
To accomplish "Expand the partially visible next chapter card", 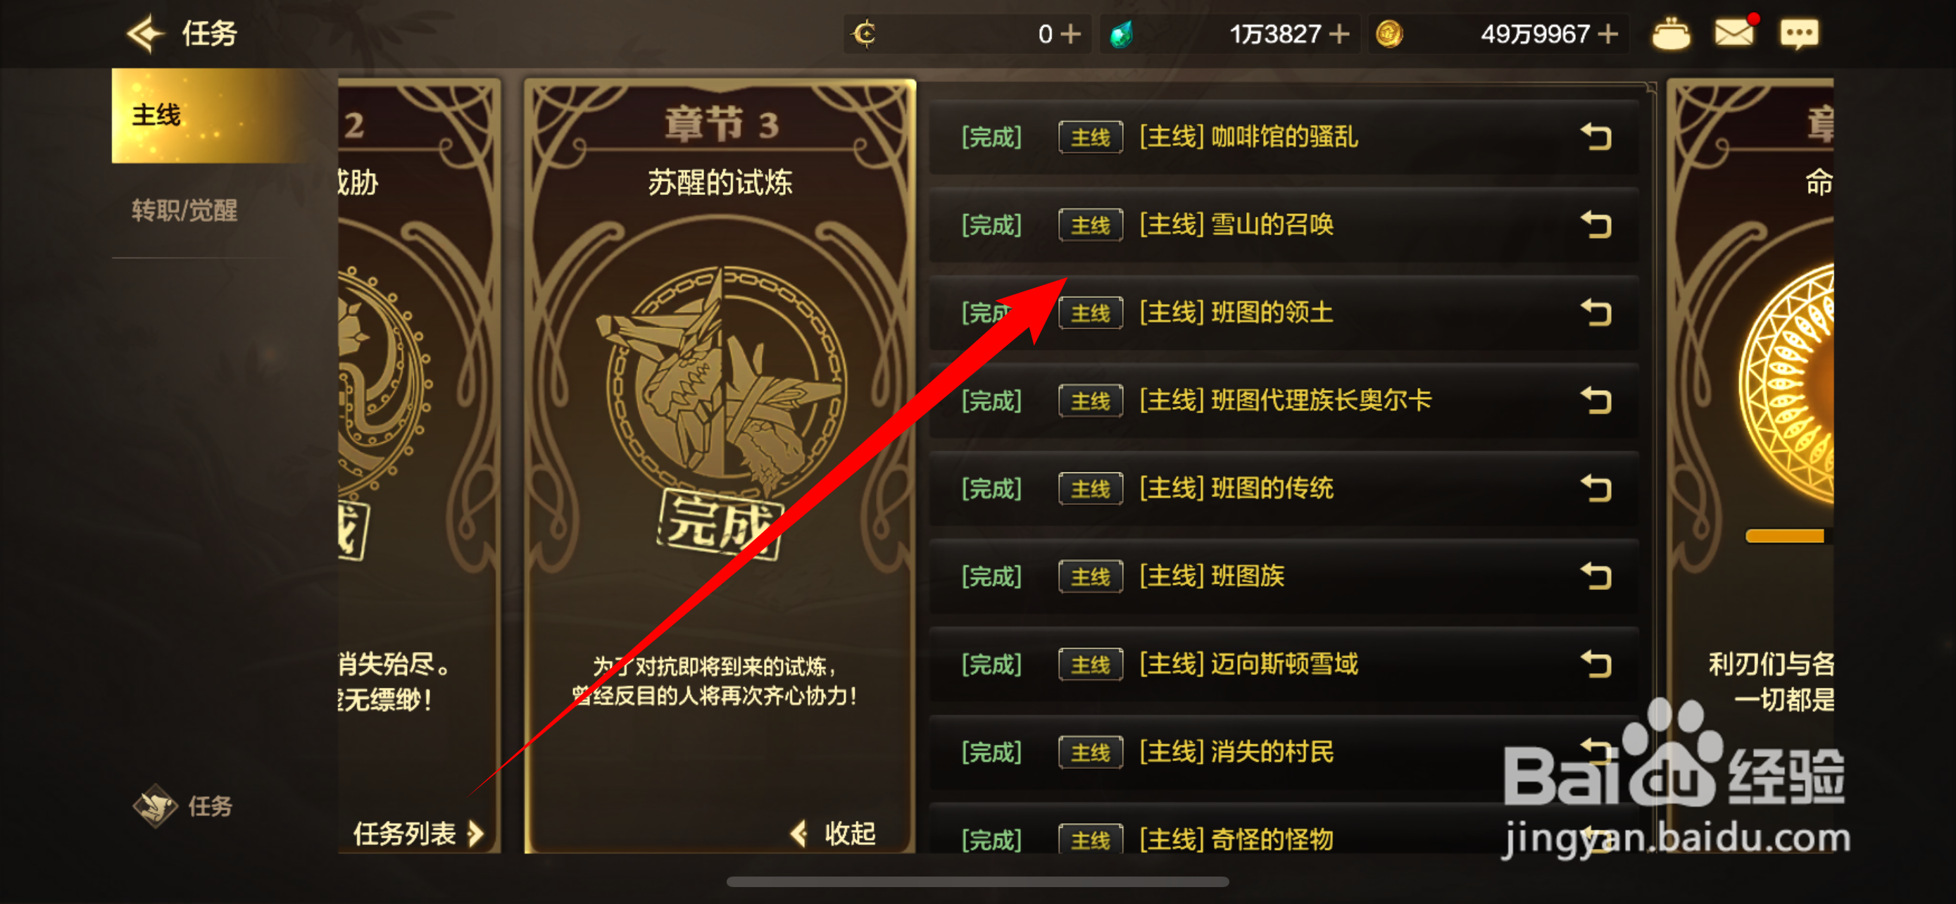I will tap(1750, 465).
